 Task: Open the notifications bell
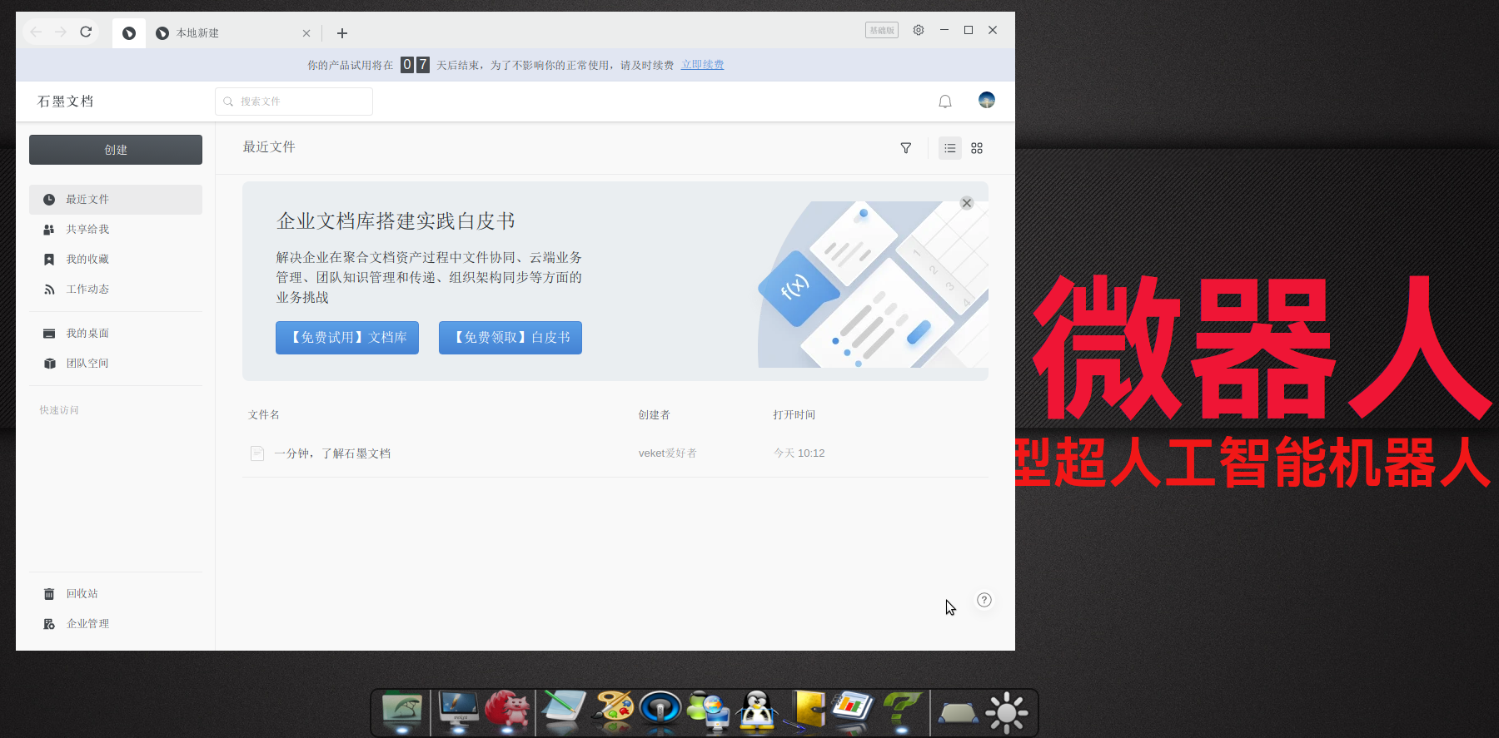pos(945,102)
